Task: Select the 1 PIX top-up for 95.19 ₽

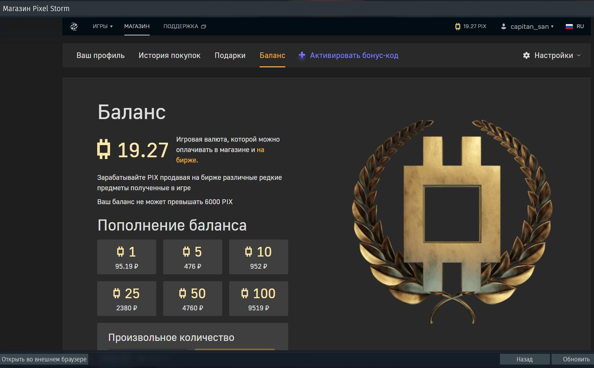Action: click(x=127, y=257)
